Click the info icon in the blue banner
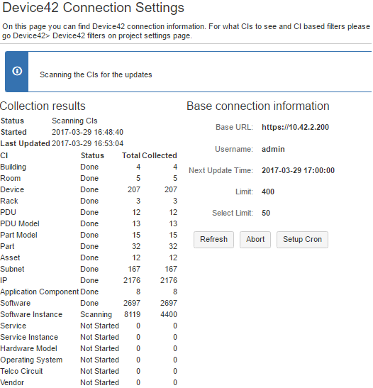The width and height of the screenshot is (373, 388). point(17,71)
